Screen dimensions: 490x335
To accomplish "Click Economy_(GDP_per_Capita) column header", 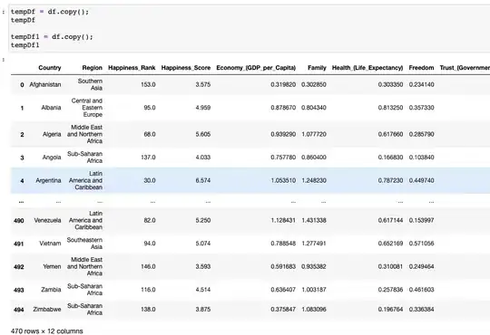I will pyautogui.click(x=256, y=68).
